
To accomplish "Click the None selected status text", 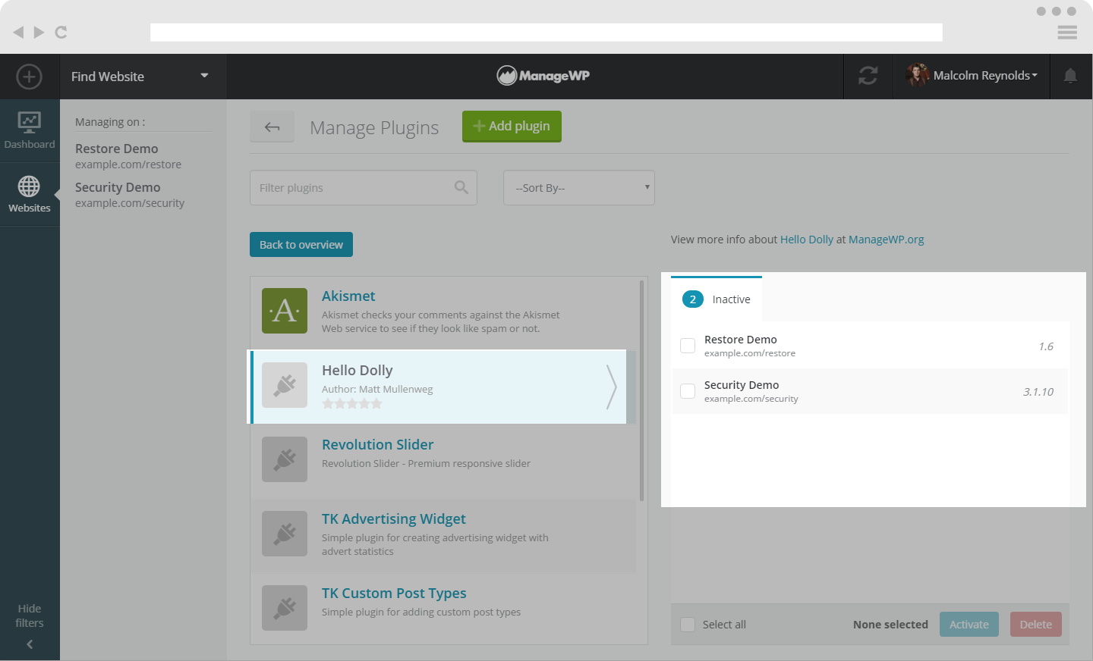I will pos(890,625).
